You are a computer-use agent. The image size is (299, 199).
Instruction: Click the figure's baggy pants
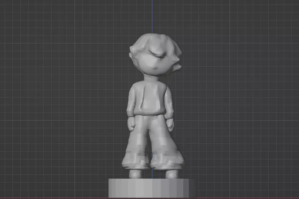153,142
